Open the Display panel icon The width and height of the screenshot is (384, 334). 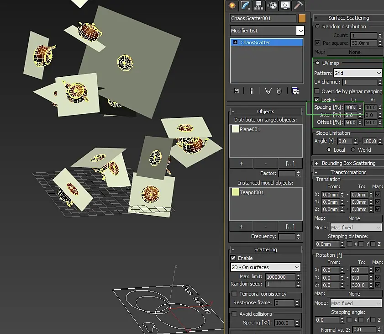286,5
